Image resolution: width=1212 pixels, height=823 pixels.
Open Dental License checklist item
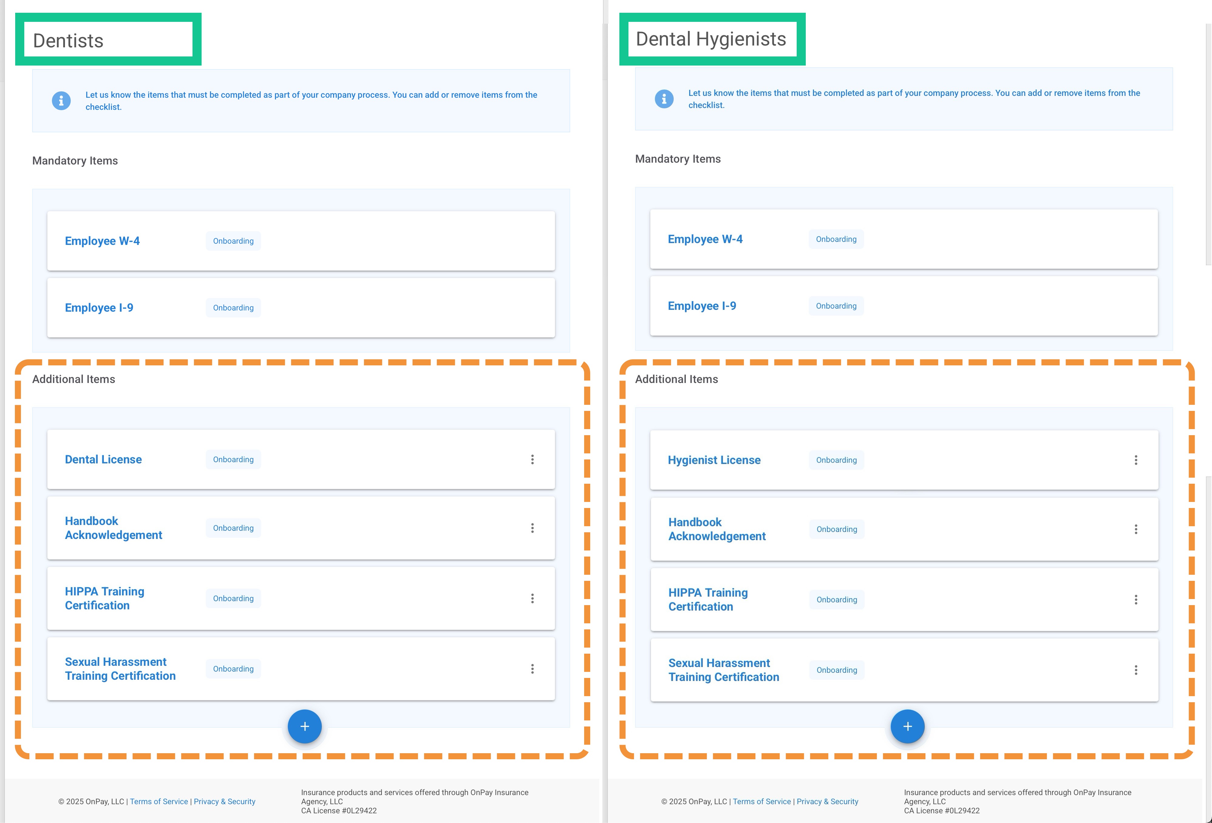[x=103, y=459]
